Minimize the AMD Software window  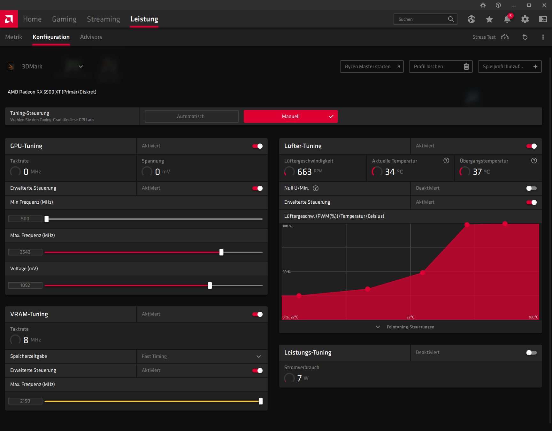tap(514, 5)
